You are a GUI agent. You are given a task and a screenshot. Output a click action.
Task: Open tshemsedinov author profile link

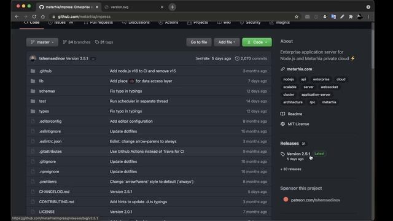(x=52, y=58)
